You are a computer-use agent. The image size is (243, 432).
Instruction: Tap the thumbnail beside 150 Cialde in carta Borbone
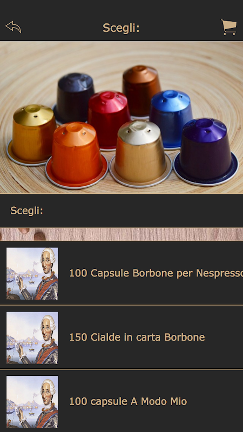tap(32, 337)
